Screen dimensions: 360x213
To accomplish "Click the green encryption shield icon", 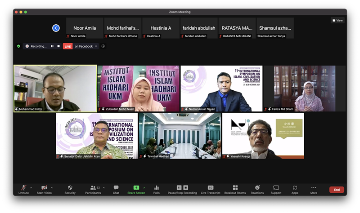I will (x=18, y=46).
